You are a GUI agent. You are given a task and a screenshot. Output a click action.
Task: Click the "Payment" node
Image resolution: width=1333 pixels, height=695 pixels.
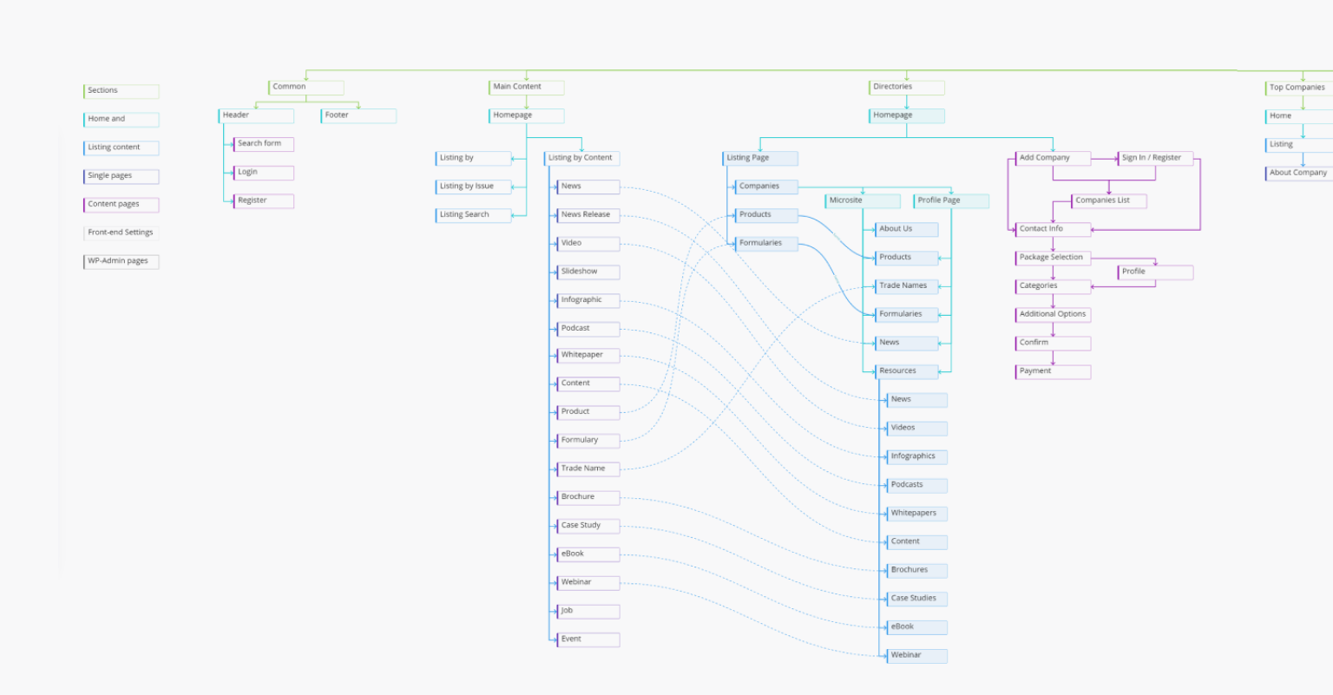pyautogui.click(x=1054, y=372)
